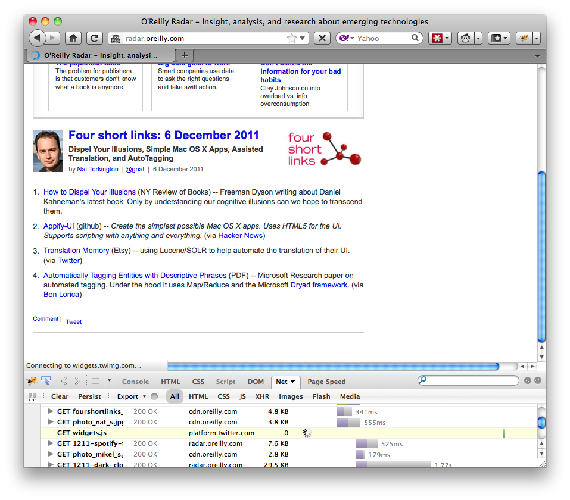This screenshot has width=570, height=500.
Task: Visit Nat Torkington's author link
Action: pos(98,169)
